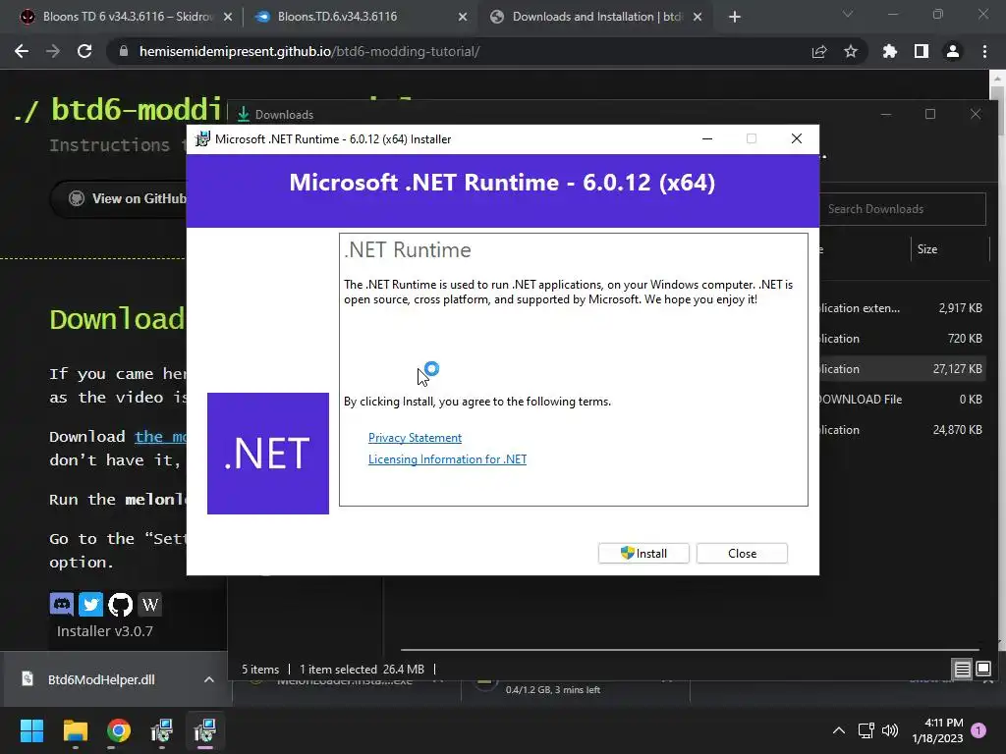Viewport: 1006px width, 754px height.
Task: Reload the current Chrome page
Action: click(84, 51)
